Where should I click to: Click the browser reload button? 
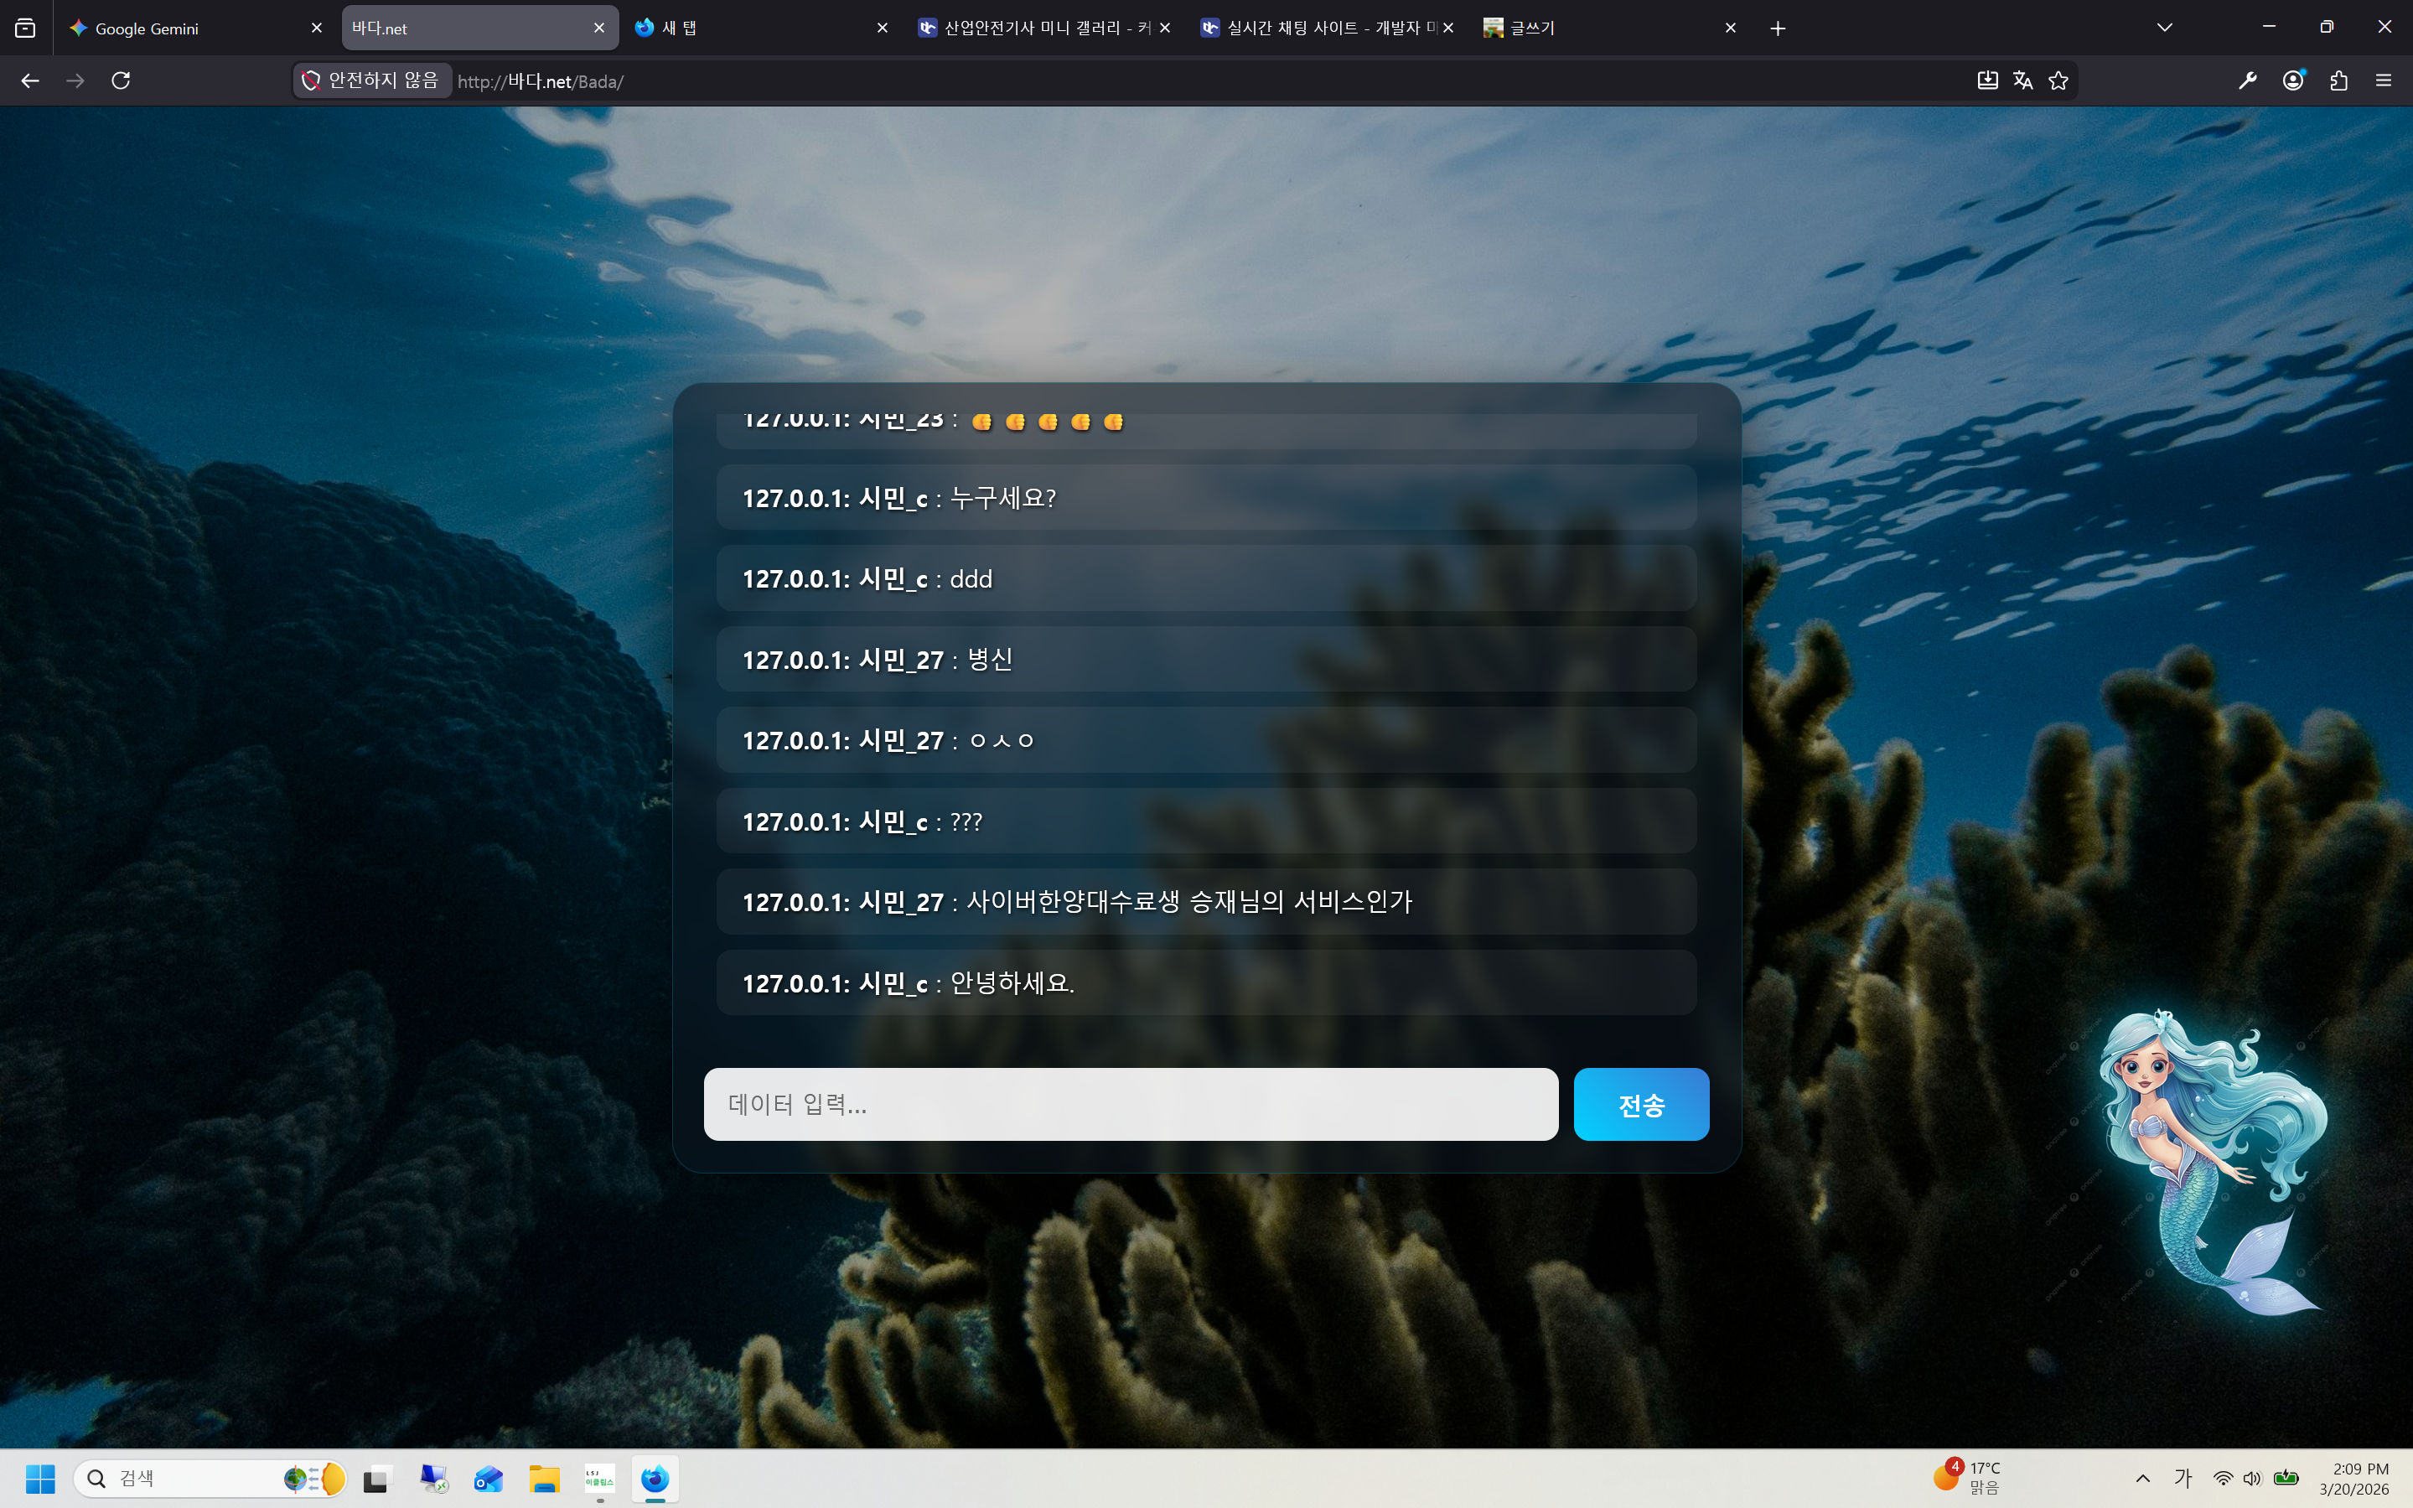121,80
